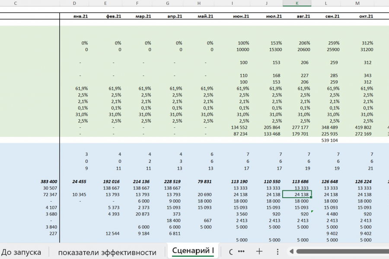The image size is (389, 259).
Task: Select column M header
Action: coord(357,3)
